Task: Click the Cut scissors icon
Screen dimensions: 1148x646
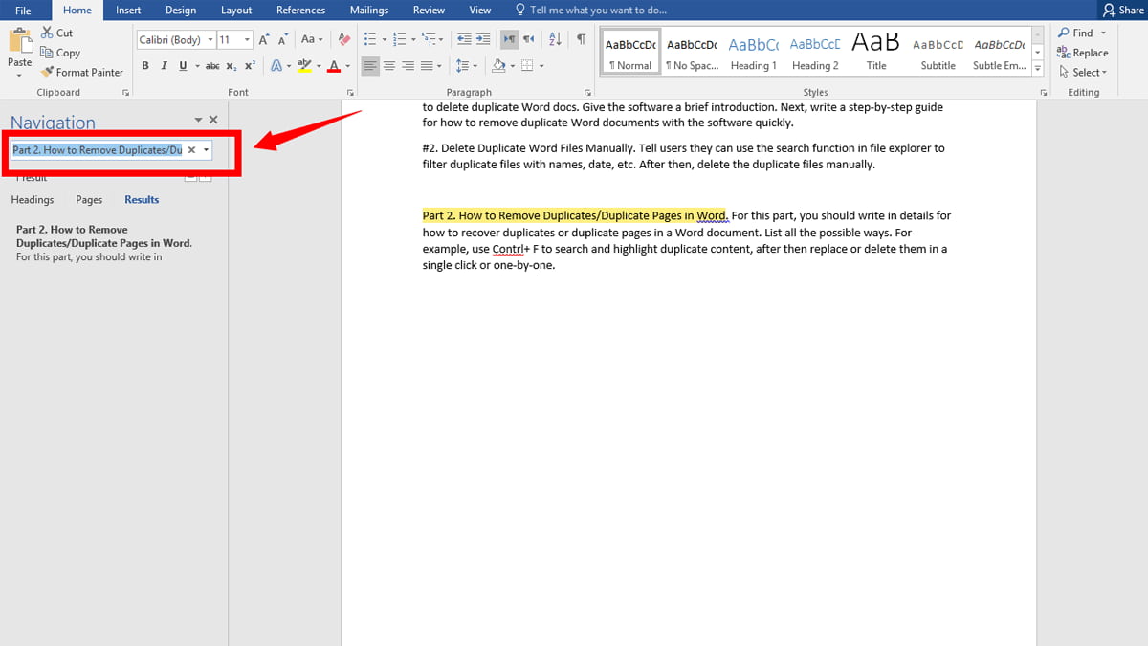Action: [48, 33]
